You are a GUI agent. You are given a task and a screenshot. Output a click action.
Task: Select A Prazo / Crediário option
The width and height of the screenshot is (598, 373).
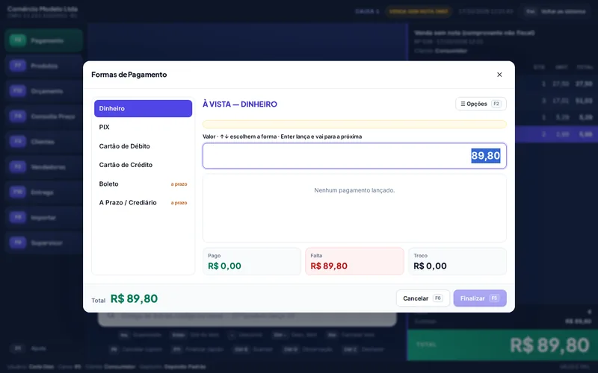(143, 202)
